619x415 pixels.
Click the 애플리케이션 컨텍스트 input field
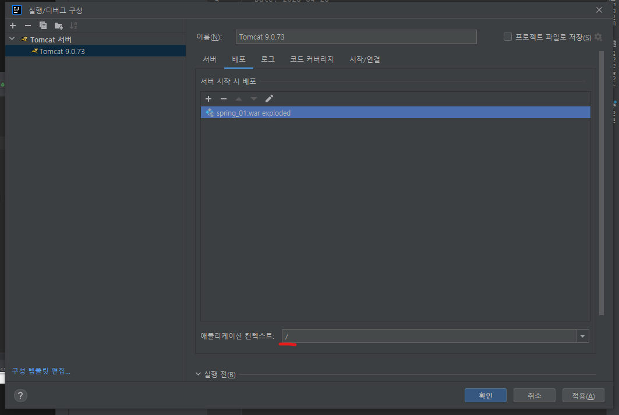point(429,336)
